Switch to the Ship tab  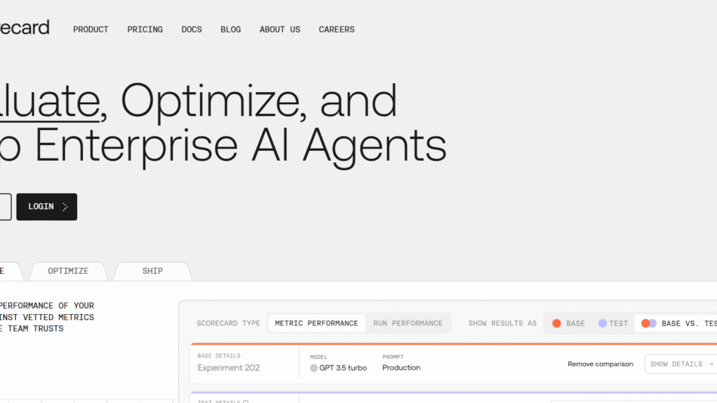pyautogui.click(x=152, y=271)
